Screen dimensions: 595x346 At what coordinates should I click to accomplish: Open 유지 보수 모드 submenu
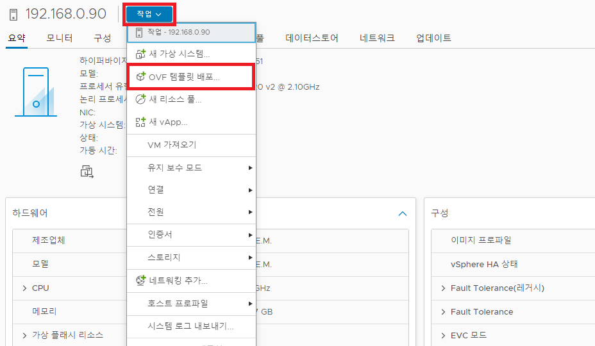click(x=192, y=168)
